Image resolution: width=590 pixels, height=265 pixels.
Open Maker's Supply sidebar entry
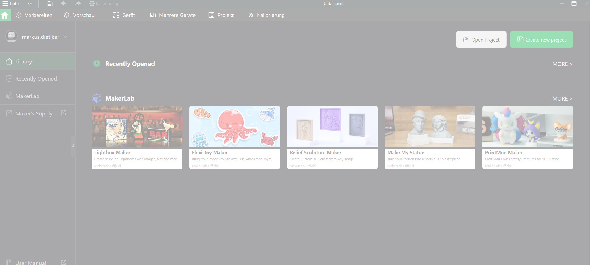38,113
